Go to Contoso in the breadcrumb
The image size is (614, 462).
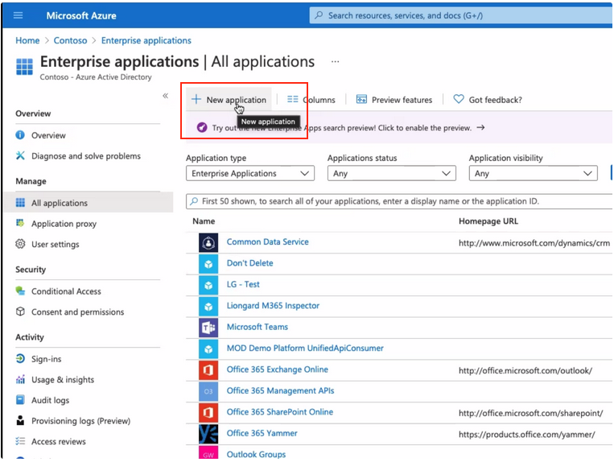click(70, 40)
